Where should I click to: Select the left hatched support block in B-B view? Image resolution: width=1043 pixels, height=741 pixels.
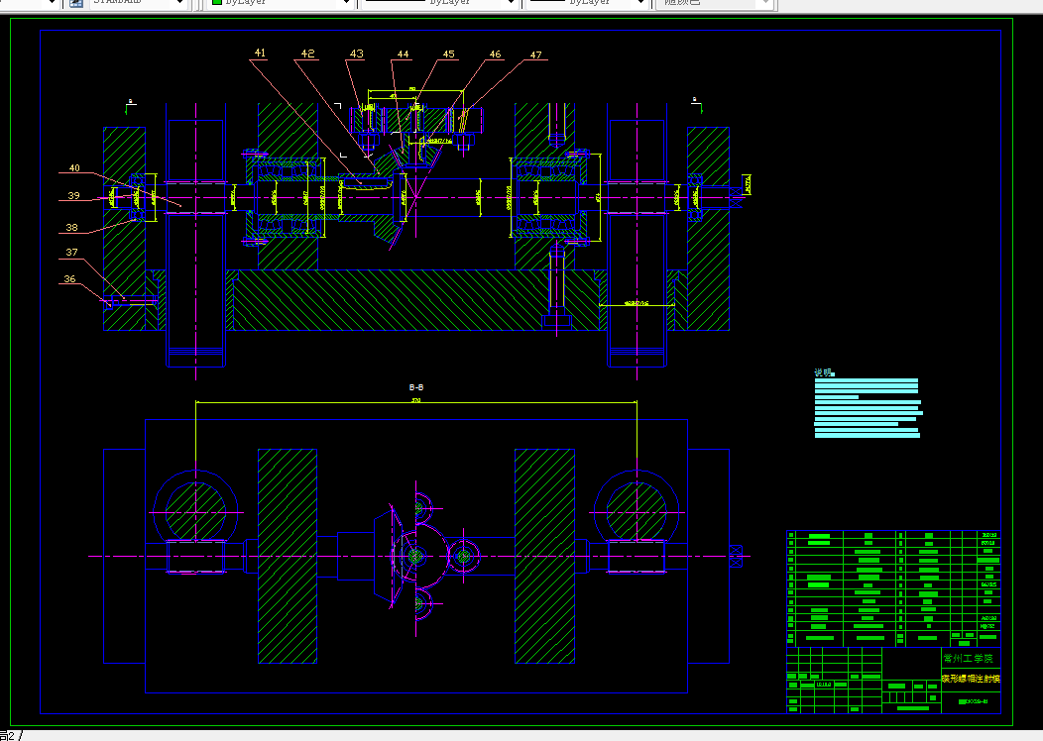pyautogui.click(x=288, y=557)
